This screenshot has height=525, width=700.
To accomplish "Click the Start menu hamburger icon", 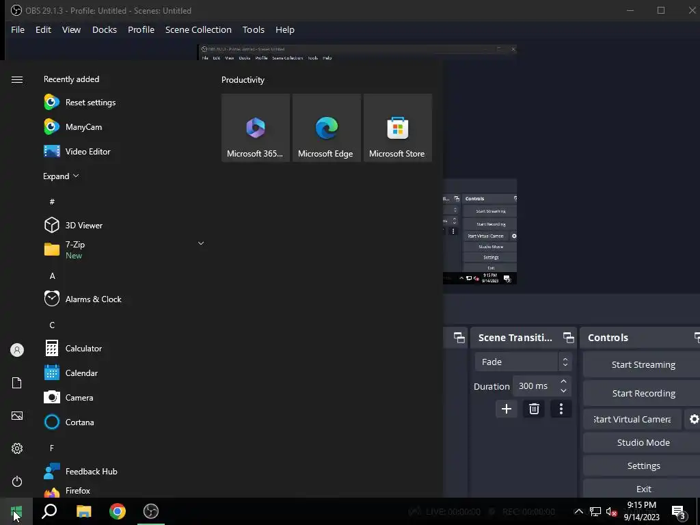I will click(17, 79).
